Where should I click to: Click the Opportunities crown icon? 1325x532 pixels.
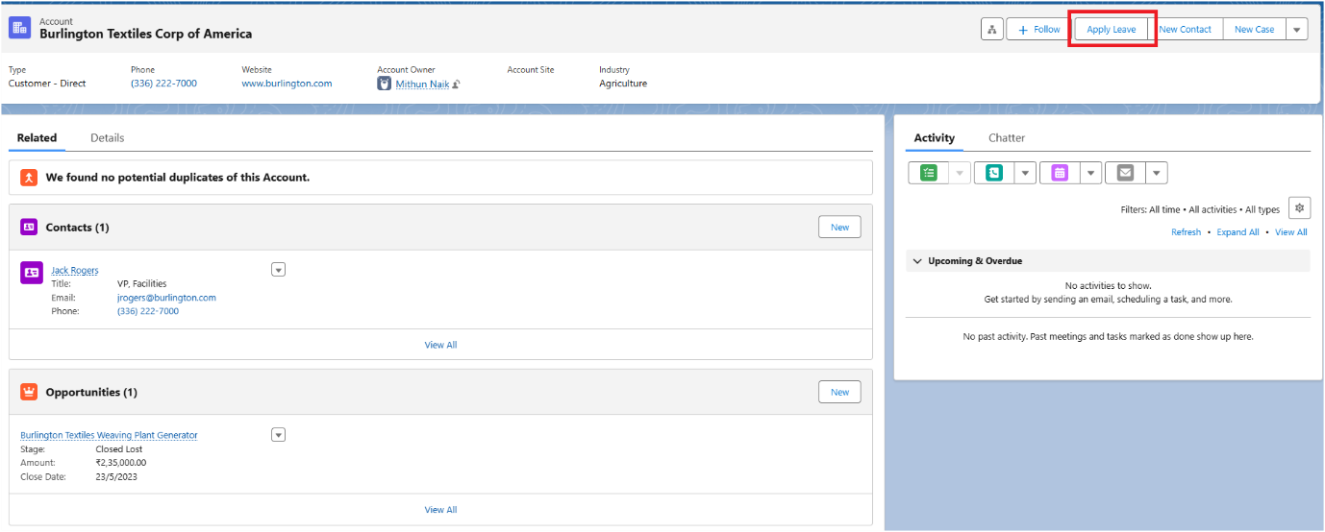tap(29, 392)
